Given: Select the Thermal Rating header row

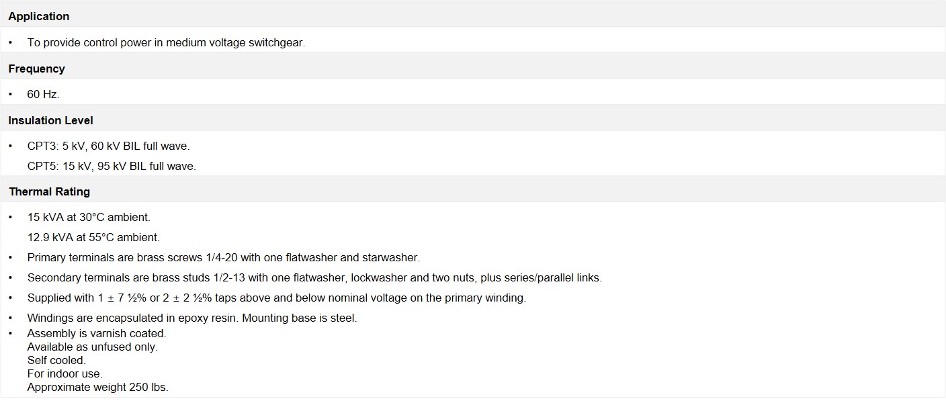Looking at the screenshot, I should (473, 191).
